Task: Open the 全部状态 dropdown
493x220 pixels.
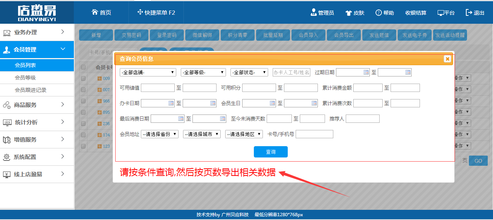Action: click(x=249, y=72)
